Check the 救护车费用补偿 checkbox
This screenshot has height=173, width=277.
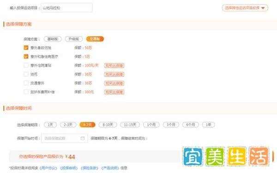click(x=26, y=92)
